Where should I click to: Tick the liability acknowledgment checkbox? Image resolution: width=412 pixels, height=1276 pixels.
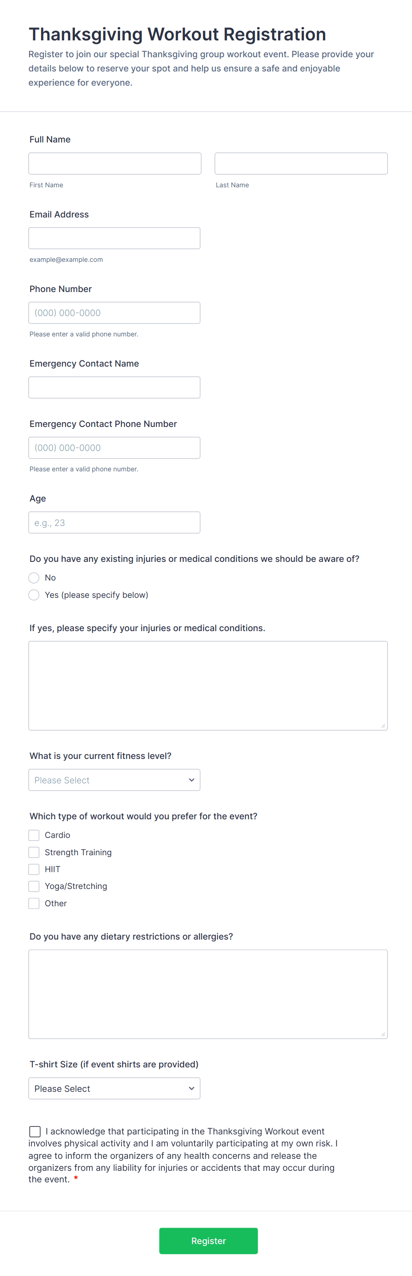tap(35, 1131)
